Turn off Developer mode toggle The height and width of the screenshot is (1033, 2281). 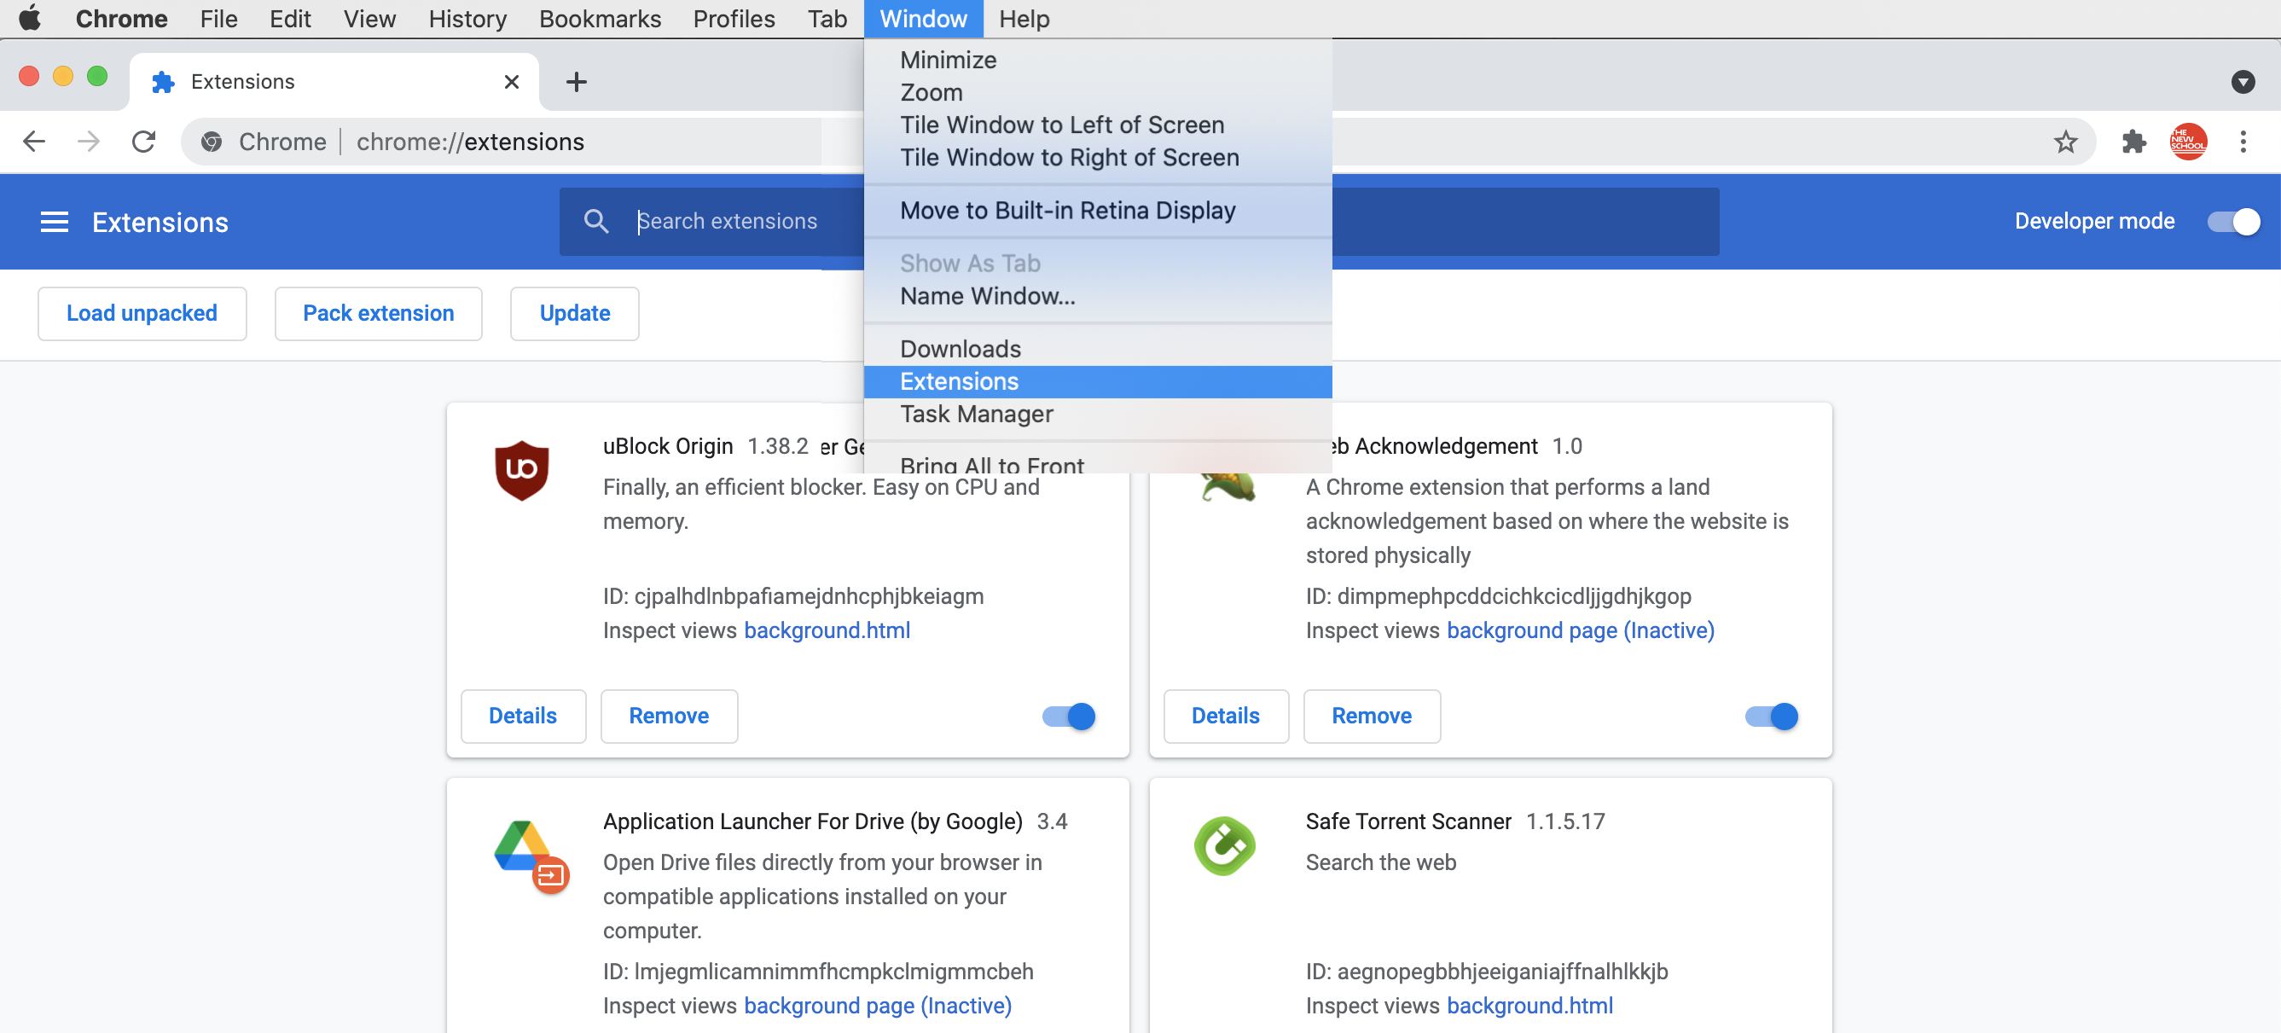click(x=2232, y=221)
